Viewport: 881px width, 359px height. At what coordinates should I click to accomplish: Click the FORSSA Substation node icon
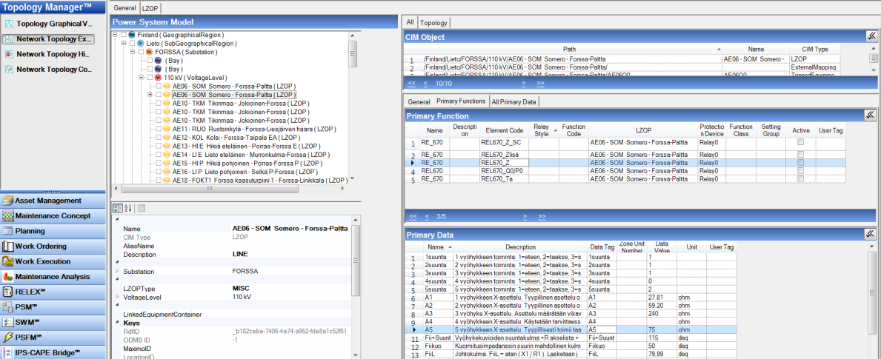click(x=150, y=52)
